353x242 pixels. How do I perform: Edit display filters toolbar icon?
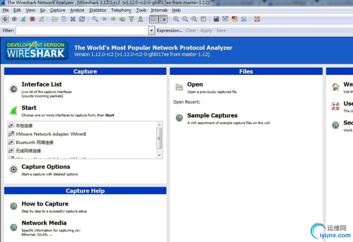225,19
